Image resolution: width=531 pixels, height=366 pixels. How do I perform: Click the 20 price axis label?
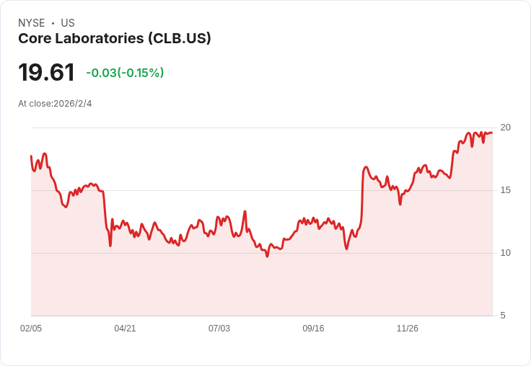click(x=505, y=128)
